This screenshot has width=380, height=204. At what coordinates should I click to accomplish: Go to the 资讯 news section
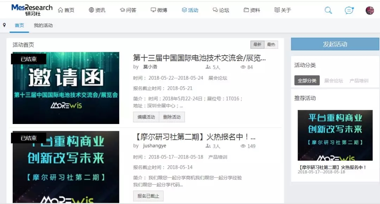coord(97,10)
